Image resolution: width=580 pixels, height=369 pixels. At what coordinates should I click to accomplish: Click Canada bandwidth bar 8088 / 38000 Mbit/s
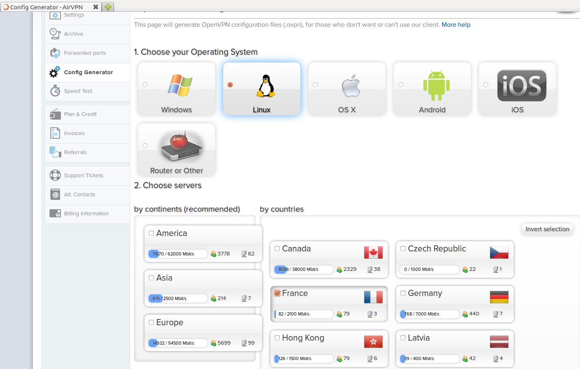304,269
